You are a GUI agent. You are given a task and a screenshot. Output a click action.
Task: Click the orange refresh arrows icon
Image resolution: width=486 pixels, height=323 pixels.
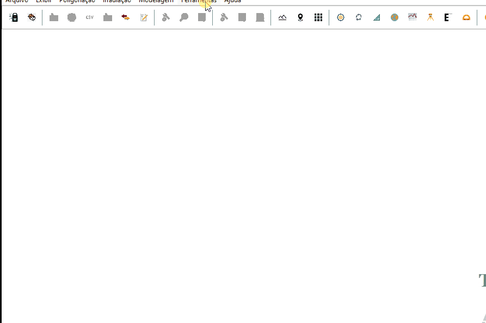(32, 17)
